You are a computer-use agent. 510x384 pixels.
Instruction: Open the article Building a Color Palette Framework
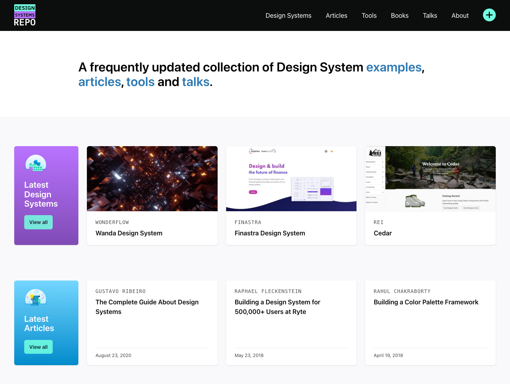click(x=426, y=302)
